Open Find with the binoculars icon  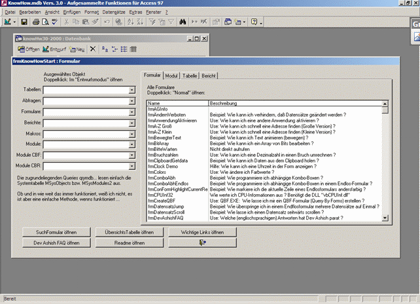[183, 22]
